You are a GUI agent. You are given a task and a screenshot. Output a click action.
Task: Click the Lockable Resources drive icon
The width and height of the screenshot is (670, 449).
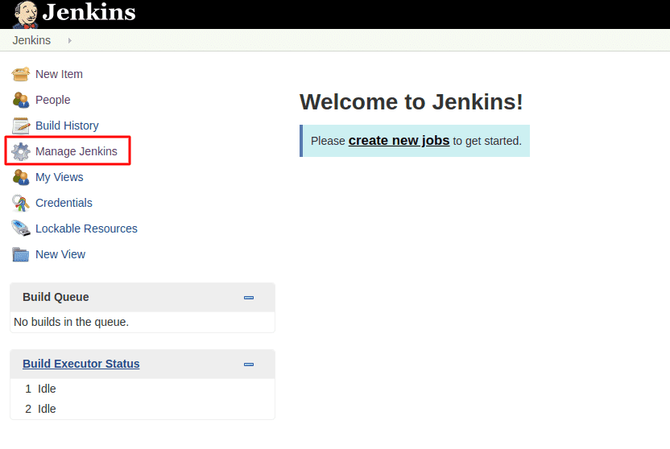click(x=21, y=229)
